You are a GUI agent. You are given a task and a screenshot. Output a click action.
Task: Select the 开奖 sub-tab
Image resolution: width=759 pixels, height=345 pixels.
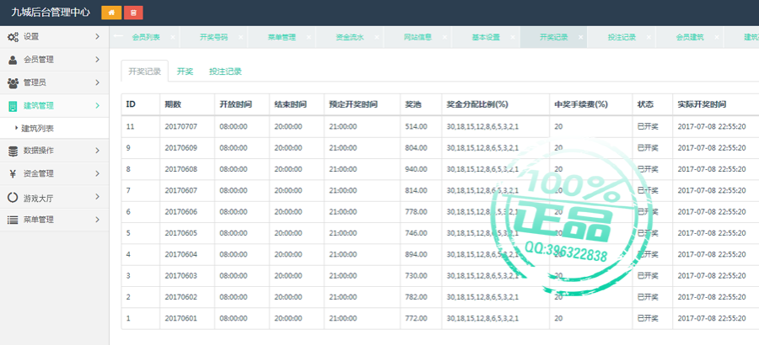(x=185, y=72)
